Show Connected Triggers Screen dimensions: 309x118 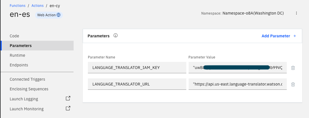pyautogui.click(x=27, y=79)
